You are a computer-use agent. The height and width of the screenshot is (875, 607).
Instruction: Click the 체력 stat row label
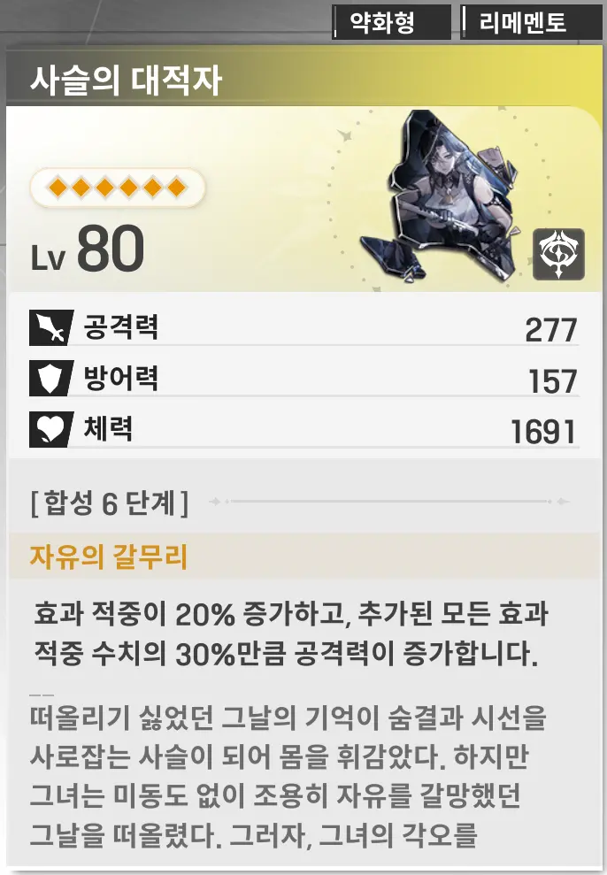[108, 428]
